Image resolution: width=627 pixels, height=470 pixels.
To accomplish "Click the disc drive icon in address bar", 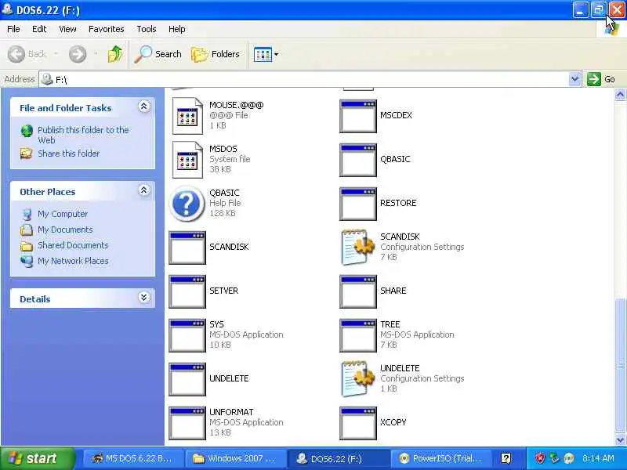I will (x=47, y=79).
